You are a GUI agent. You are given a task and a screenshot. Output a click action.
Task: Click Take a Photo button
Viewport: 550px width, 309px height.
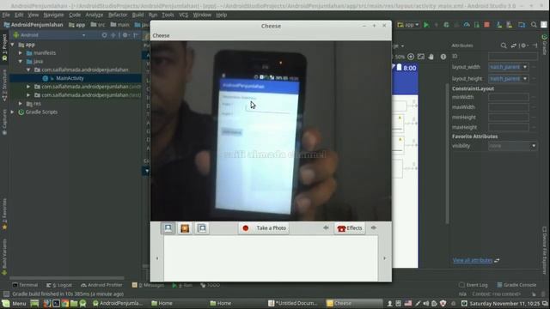[x=264, y=228]
